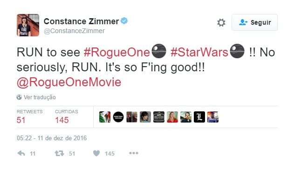Click the verified badge next to name

coord(124,21)
